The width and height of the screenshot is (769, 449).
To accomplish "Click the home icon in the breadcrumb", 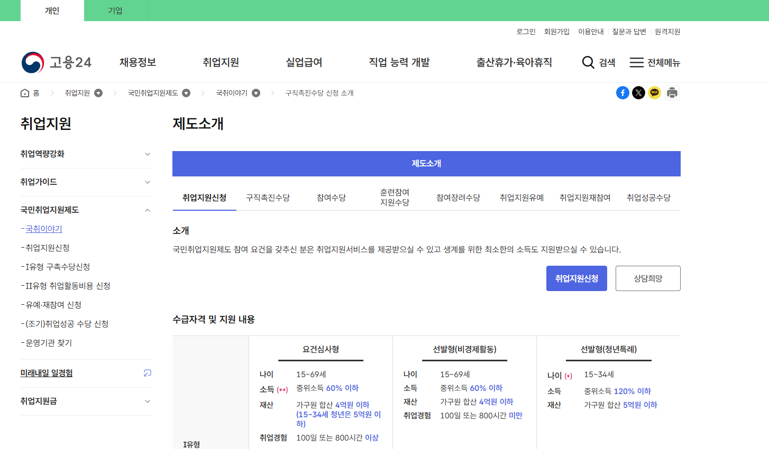I will 24,92.
